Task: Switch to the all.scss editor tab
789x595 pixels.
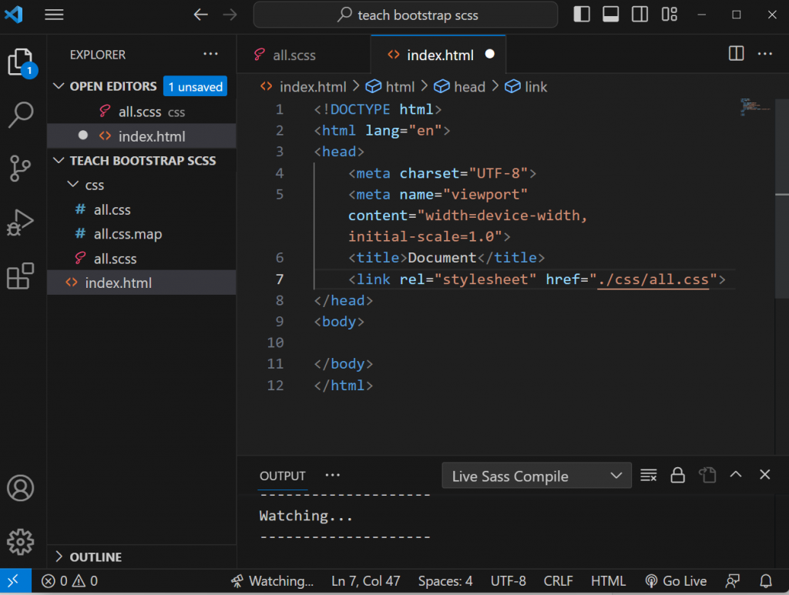Action: 304,55
